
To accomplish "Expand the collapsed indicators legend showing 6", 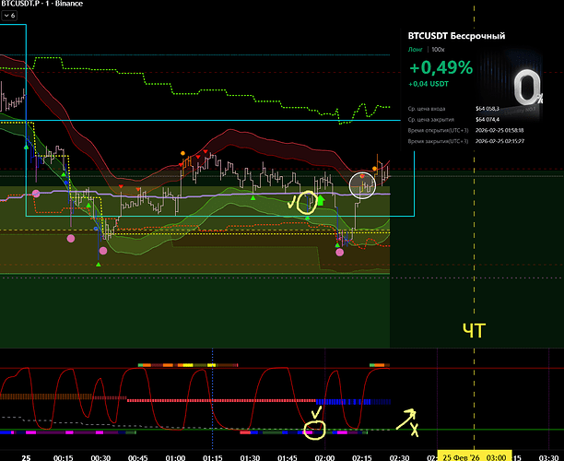I will pyautogui.click(x=10, y=18).
